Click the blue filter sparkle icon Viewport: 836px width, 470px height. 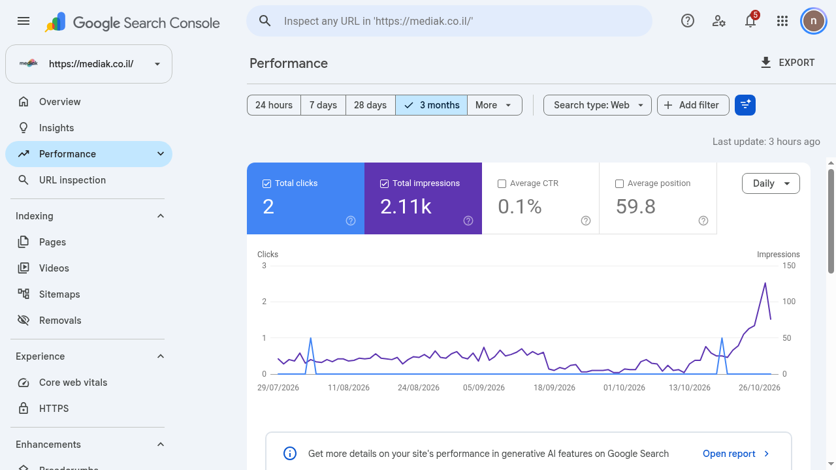tap(745, 105)
